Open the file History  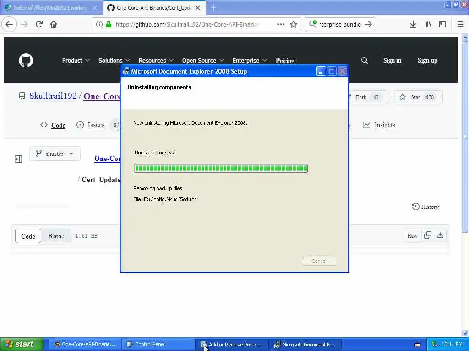(x=425, y=207)
